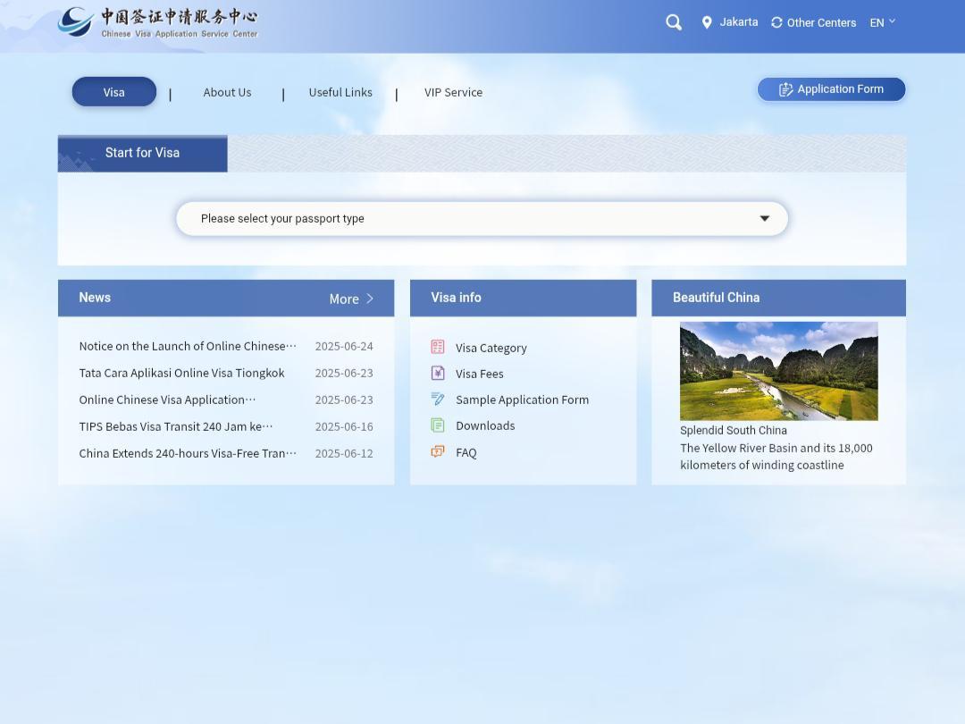This screenshot has height=724, width=965.
Task: Click the date 2025-06-12
Action: click(x=344, y=453)
